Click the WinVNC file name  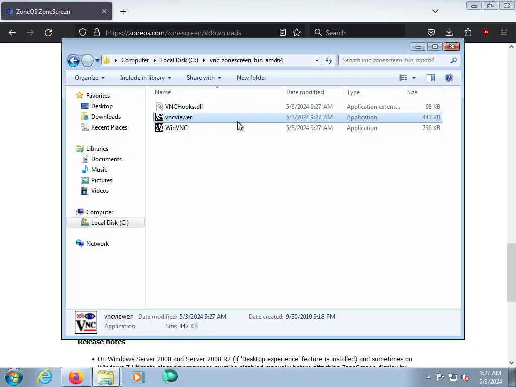[x=176, y=128]
